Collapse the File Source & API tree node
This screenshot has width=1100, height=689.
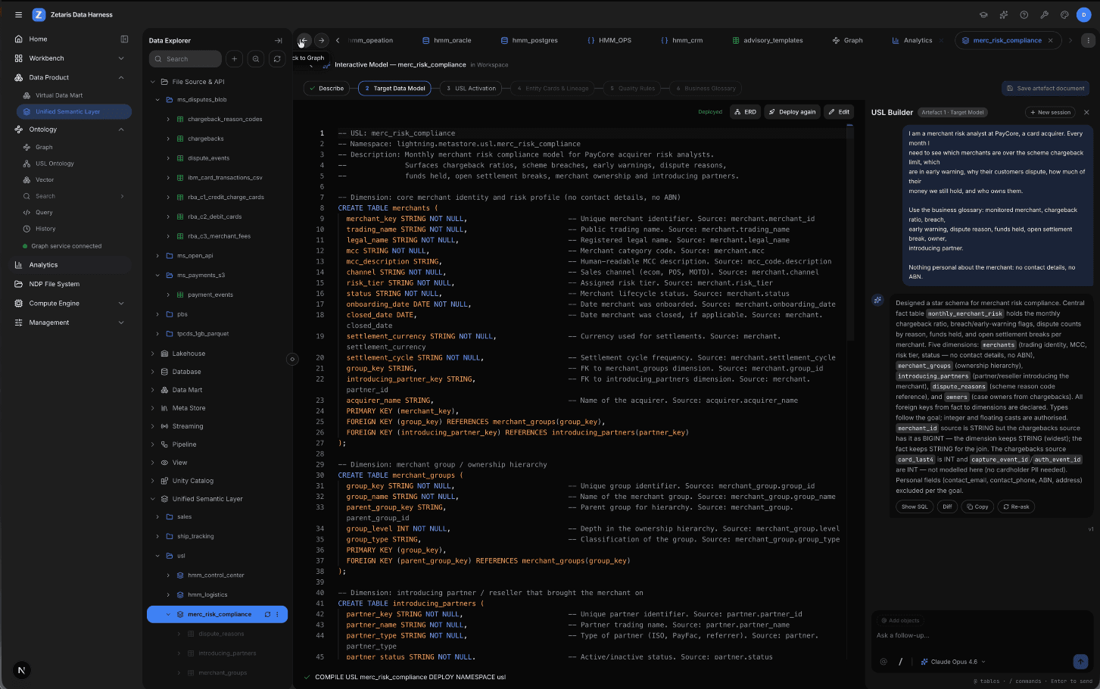pos(152,82)
